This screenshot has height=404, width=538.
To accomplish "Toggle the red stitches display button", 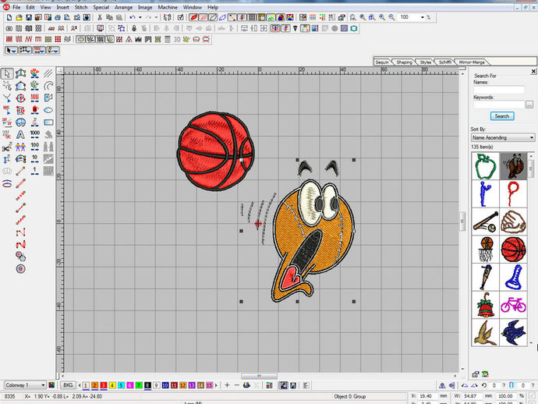I will (x=193, y=17).
